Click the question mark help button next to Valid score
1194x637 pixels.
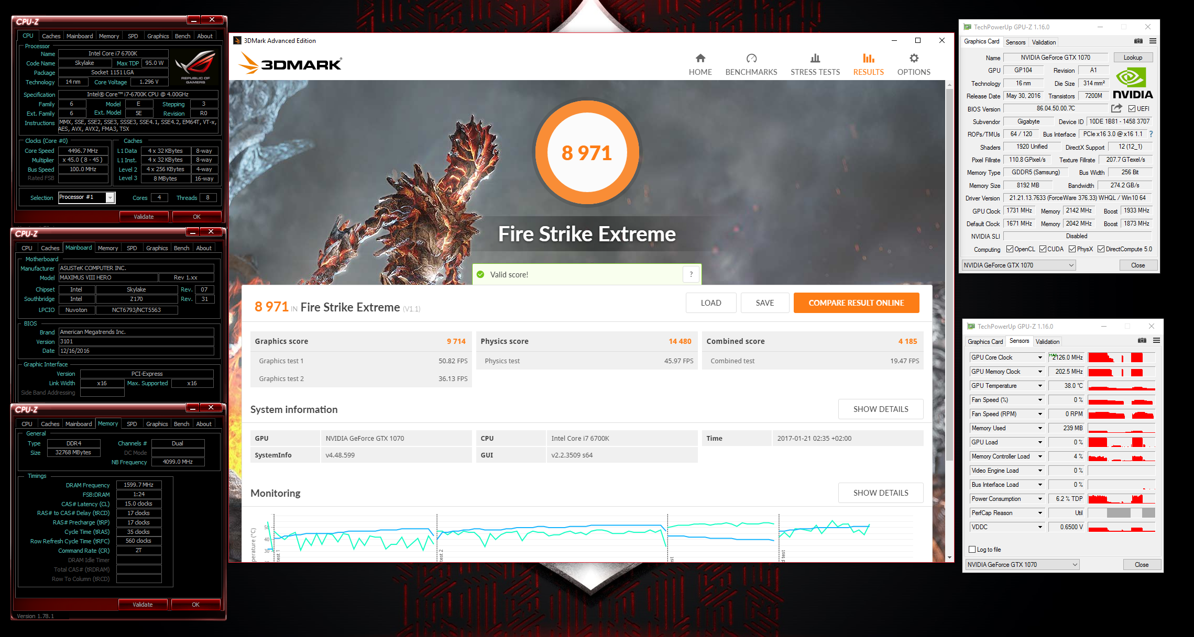click(x=691, y=274)
